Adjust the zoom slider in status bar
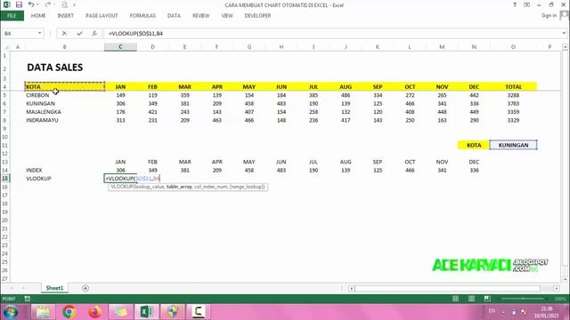The height and width of the screenshot is (320, 570). tap(523, 299)
